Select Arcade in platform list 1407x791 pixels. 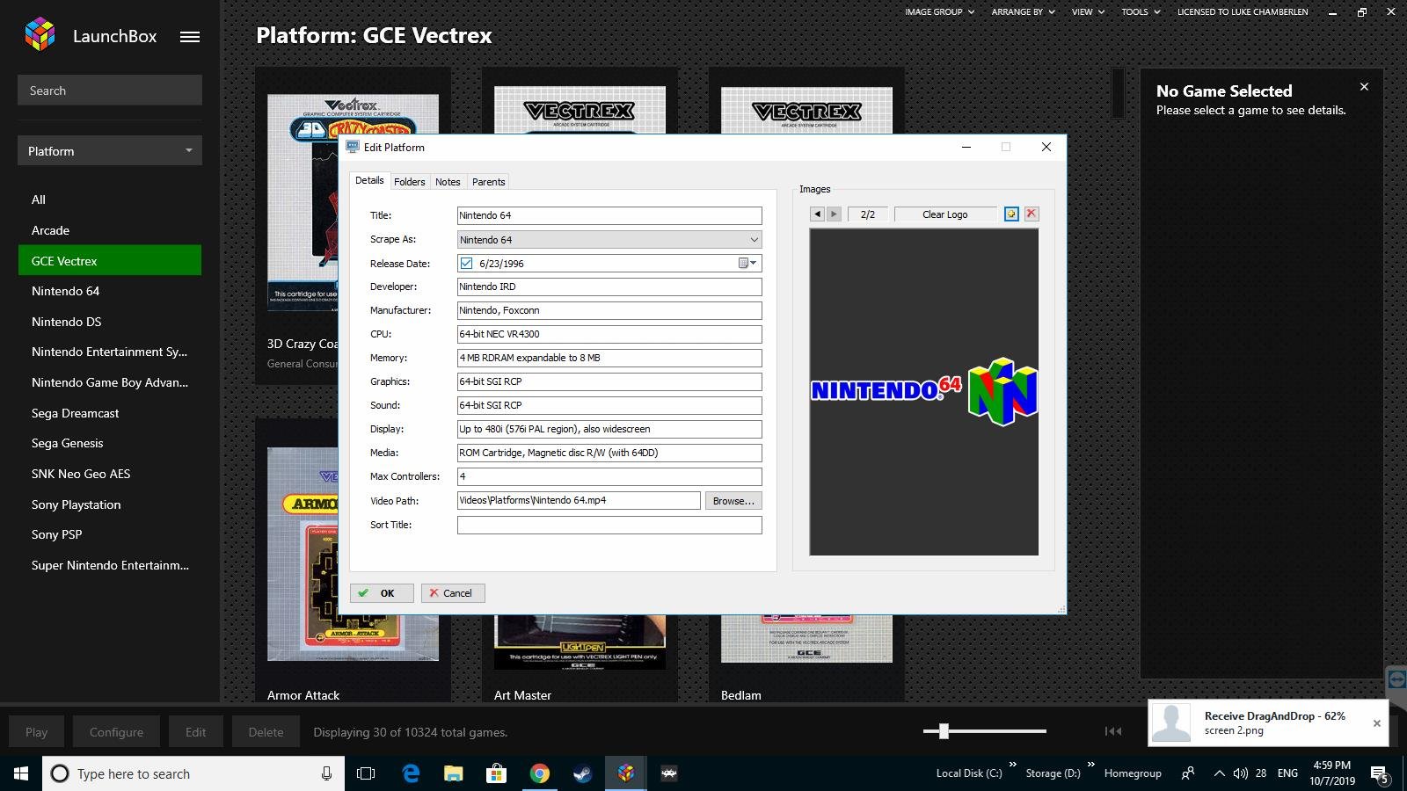[x=110, y=230]
